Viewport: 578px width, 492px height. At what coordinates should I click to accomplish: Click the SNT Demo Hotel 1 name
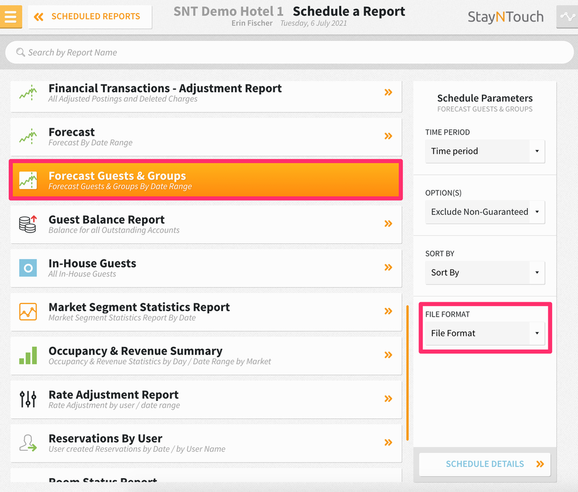(x=229, y=11)
